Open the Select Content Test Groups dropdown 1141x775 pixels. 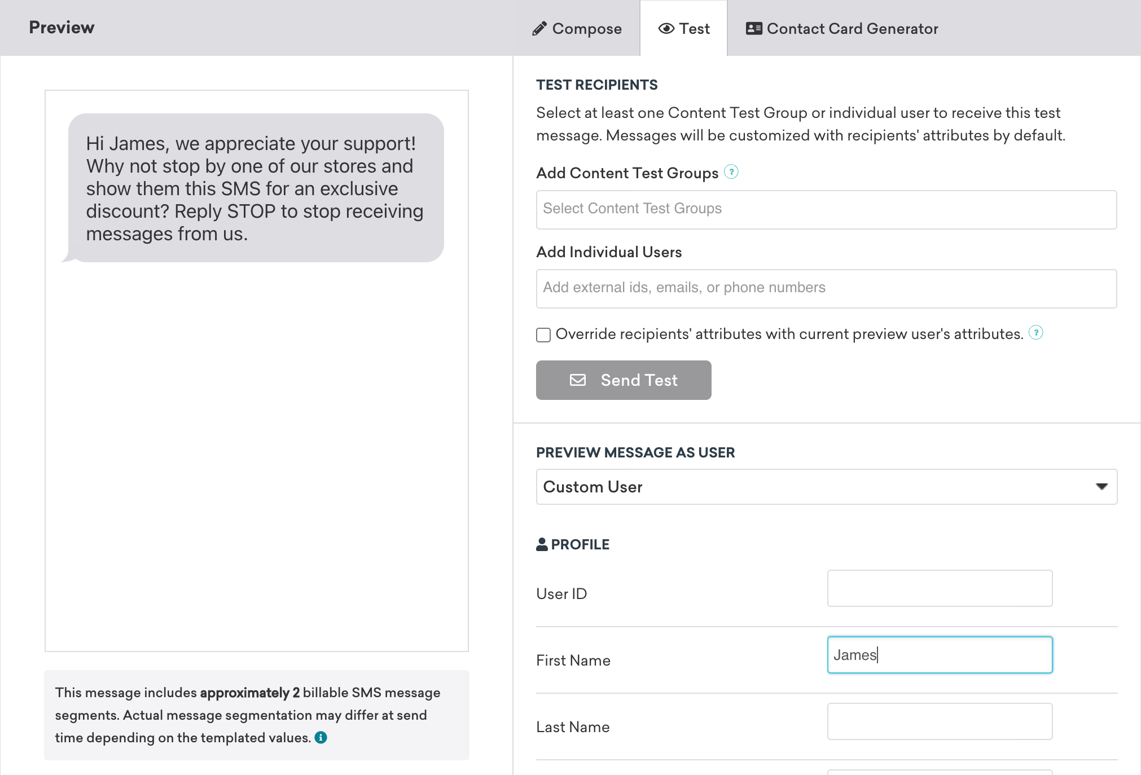click(x=826, y=209)
